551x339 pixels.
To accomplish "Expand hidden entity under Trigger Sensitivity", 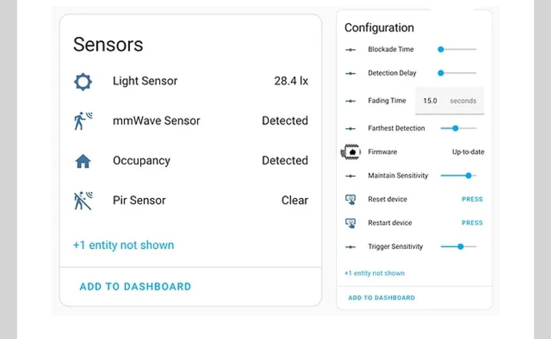I will tap(373, 273).
